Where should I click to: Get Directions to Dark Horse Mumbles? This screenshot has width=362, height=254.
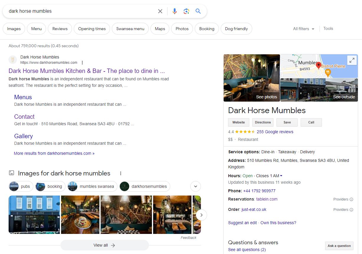[263, 122]
